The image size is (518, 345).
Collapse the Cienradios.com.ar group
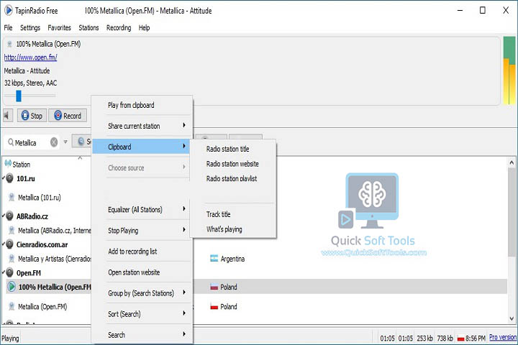point(4,244)
